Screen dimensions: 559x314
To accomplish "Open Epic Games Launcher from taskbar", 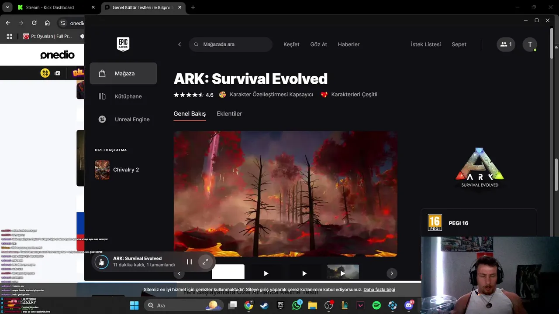I will point(280,305).
